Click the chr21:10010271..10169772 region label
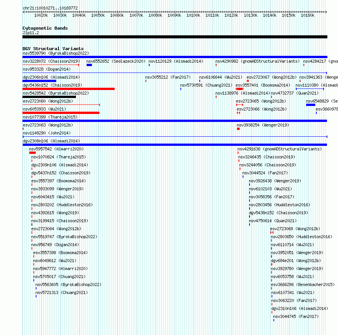Screen dimensions: 338x335 pyautogui.click(x=50, y=8)
